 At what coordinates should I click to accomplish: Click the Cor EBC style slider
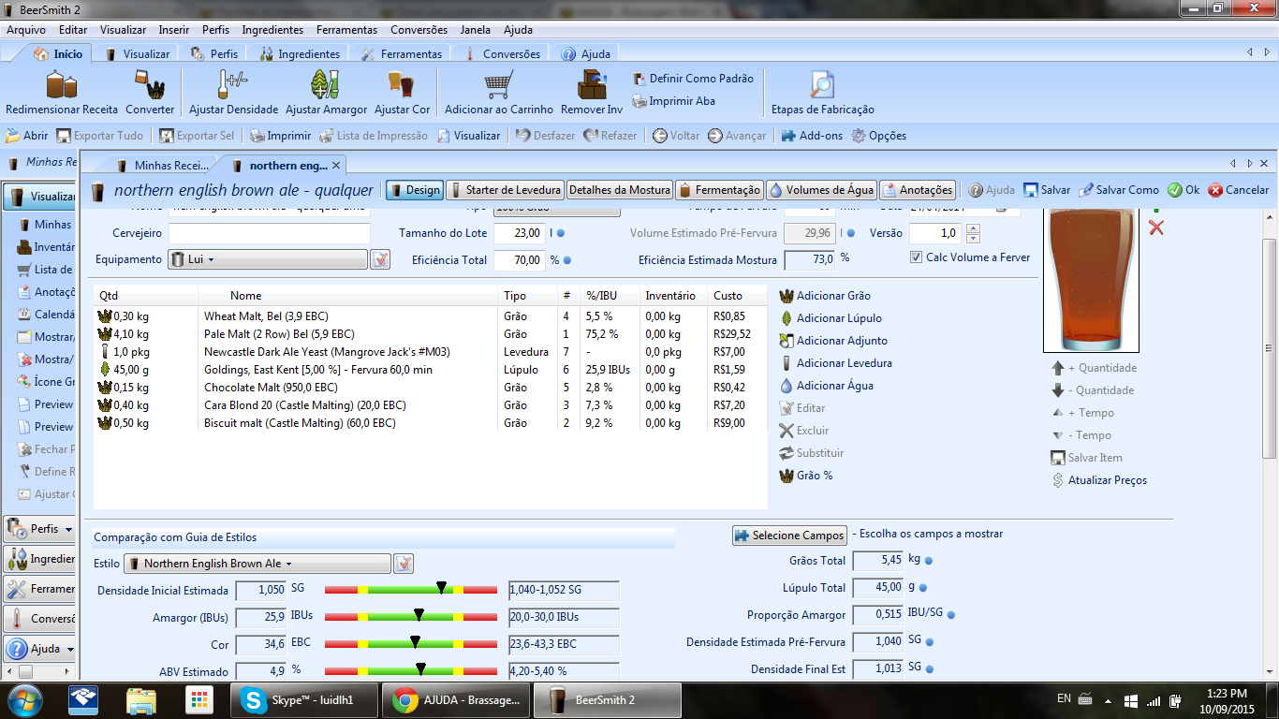[410, 645]
